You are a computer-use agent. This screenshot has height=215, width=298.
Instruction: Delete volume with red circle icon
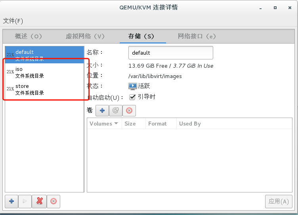129,110
